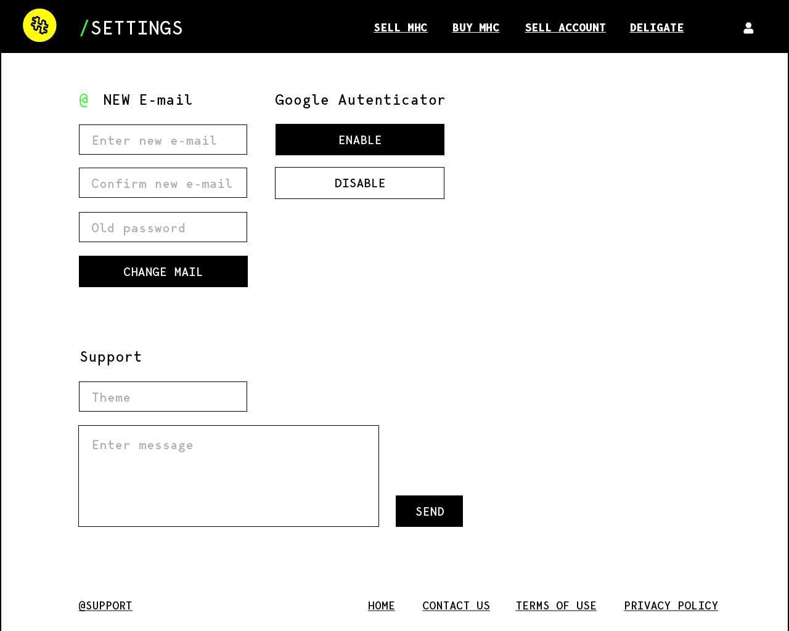789x631 pixels.
Task: Focus the Enter message text area
Action: pos(229,476)
